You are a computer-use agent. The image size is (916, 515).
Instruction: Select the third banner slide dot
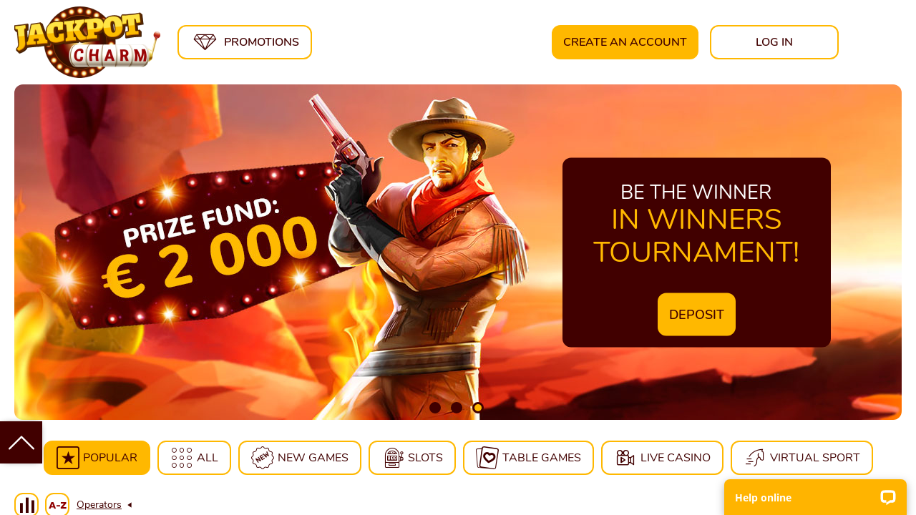478,408
